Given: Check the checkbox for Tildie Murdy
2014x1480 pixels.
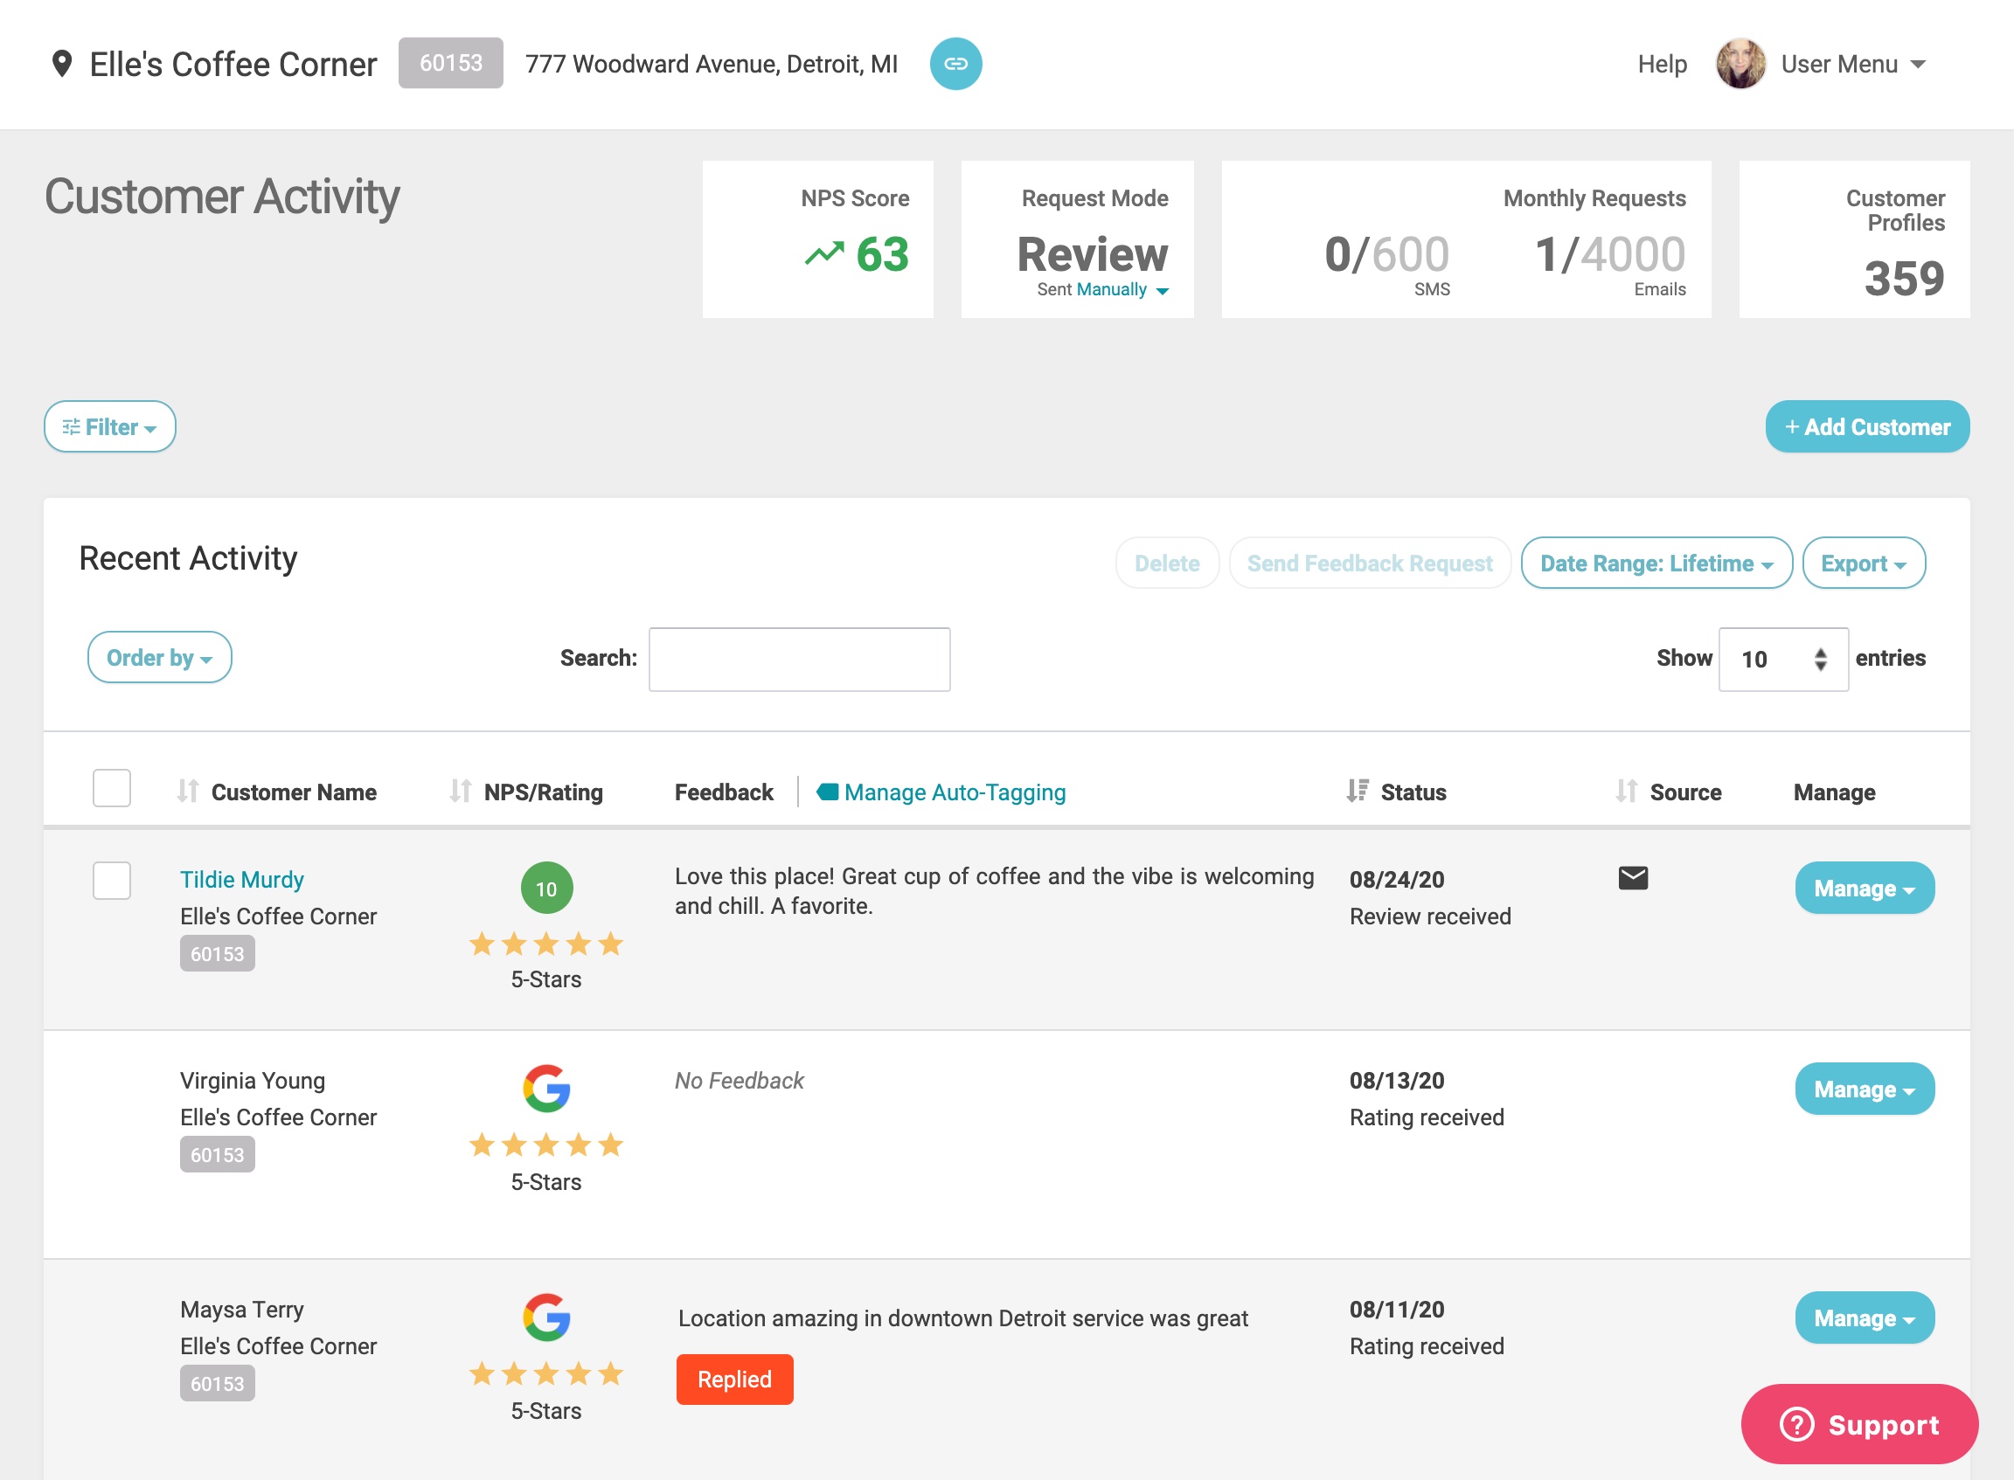Looking at the screenshot, I should pyautogui.click(x=112, y=881).
